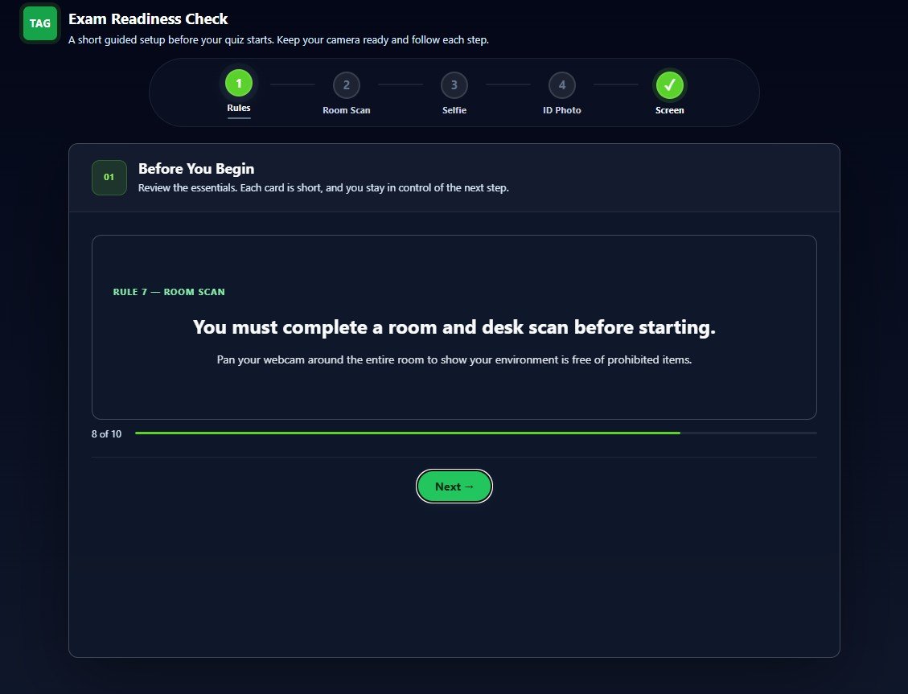Click the unfilled end of progress bar
908x694 pixels.
click(749, 433)
